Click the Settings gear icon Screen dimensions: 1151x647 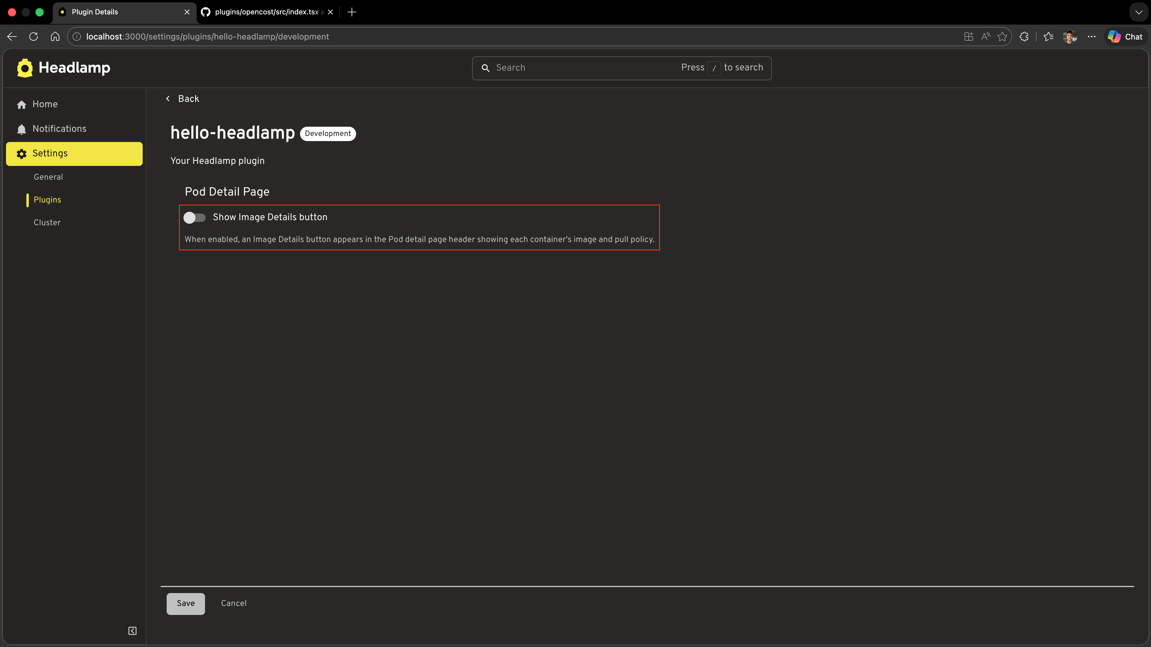[x=22, y=154]
